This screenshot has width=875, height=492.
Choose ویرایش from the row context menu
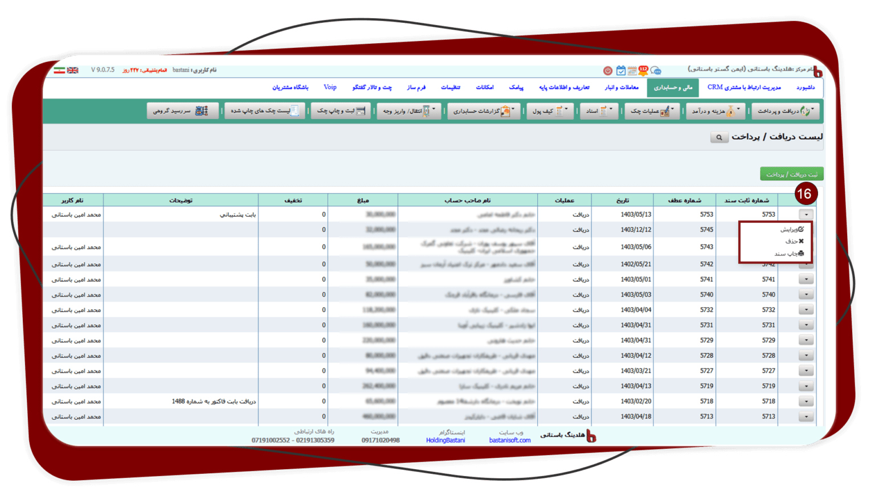[792, 229]
